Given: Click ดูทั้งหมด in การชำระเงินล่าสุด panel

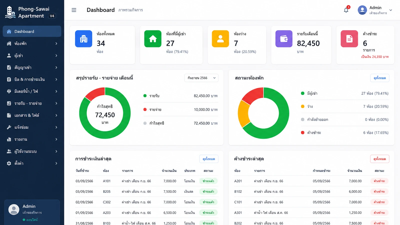Looking at the screenshot, I should 209,159.
